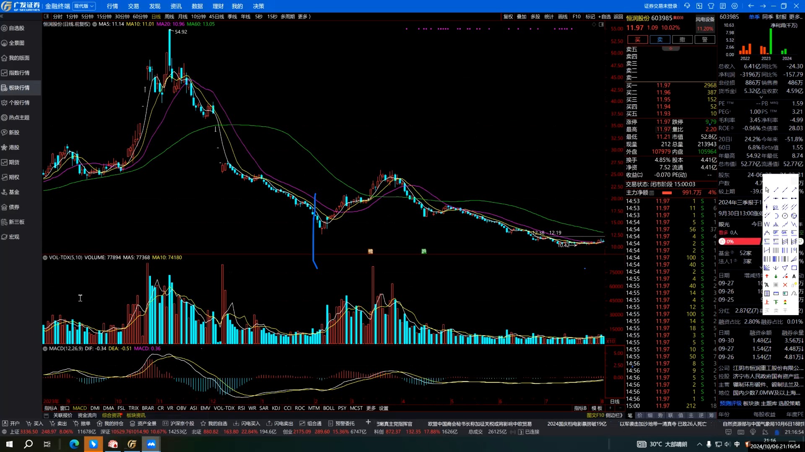Choose the red X delete drawing tool
The width and height of the screenshot is (805, 452).
(785, 285)
